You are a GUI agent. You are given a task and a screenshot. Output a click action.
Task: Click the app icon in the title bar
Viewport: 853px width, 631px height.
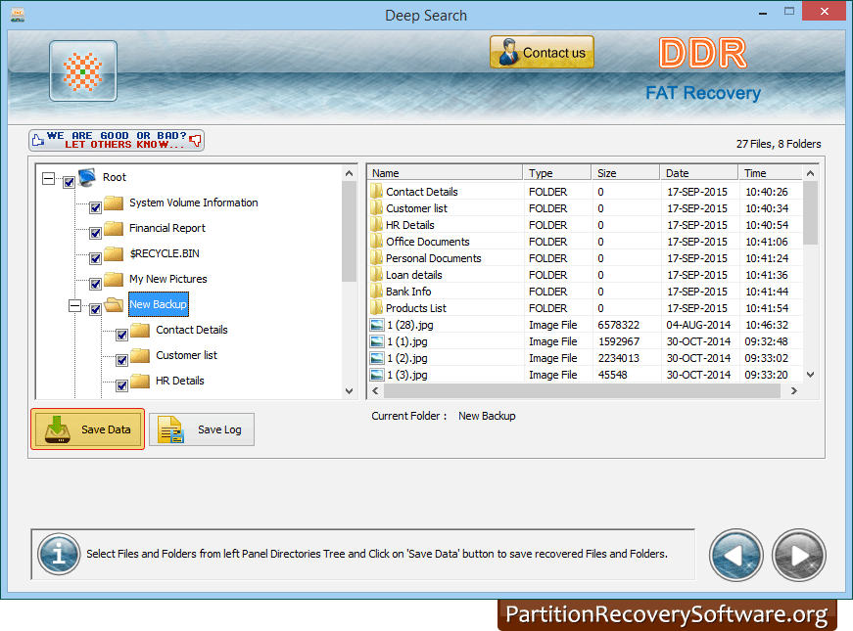(18, 15)
